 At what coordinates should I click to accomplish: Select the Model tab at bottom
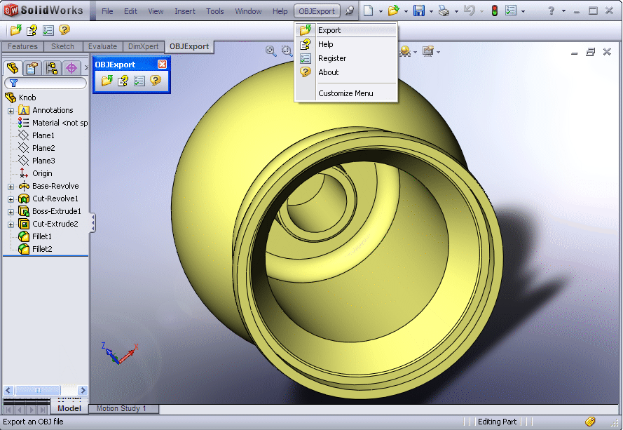69,408
